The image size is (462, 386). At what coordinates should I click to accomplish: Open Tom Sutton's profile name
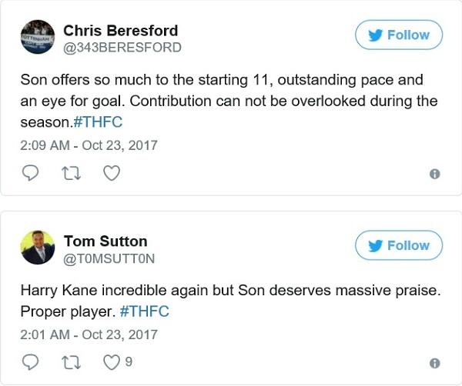pyautogui.click(x=105, y=241)
